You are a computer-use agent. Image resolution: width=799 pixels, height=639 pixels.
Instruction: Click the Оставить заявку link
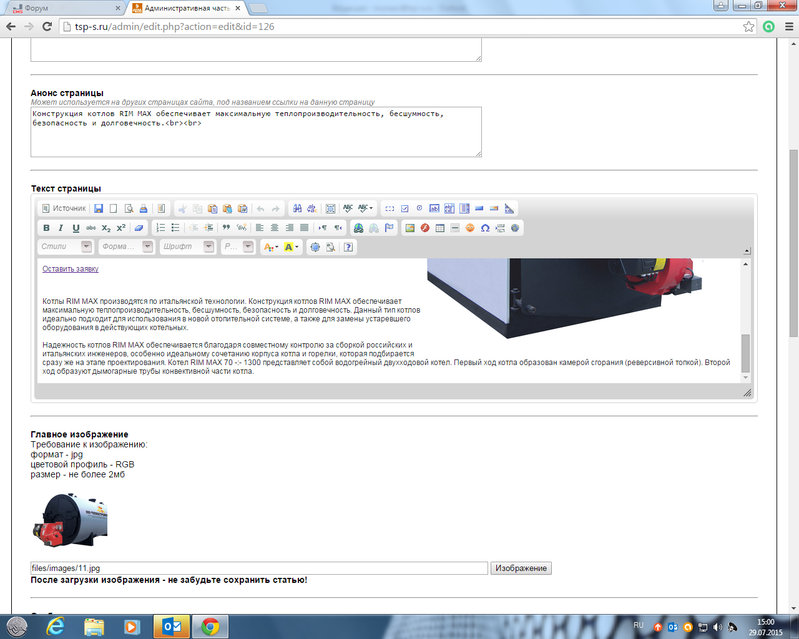[x=71, y=269]
